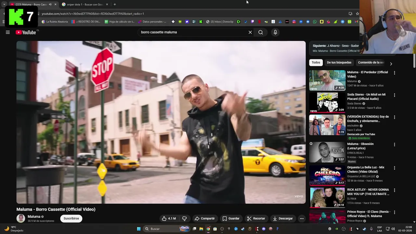Open options menu for Obsesión video
This screenshot has width=416, height=234.
[395, 145]
